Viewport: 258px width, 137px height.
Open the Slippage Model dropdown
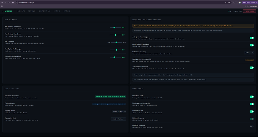(x=119, y=111)
